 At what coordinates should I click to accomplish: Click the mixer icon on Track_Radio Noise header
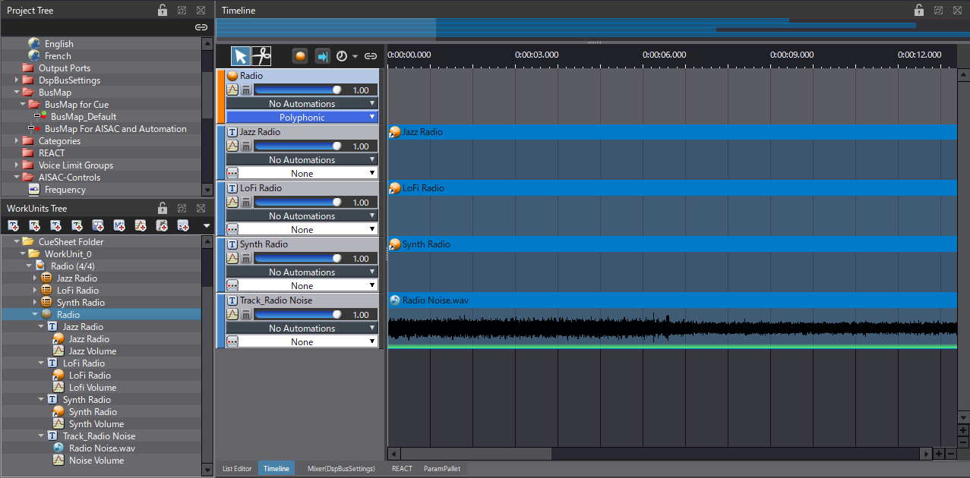[x=246, y=315]
